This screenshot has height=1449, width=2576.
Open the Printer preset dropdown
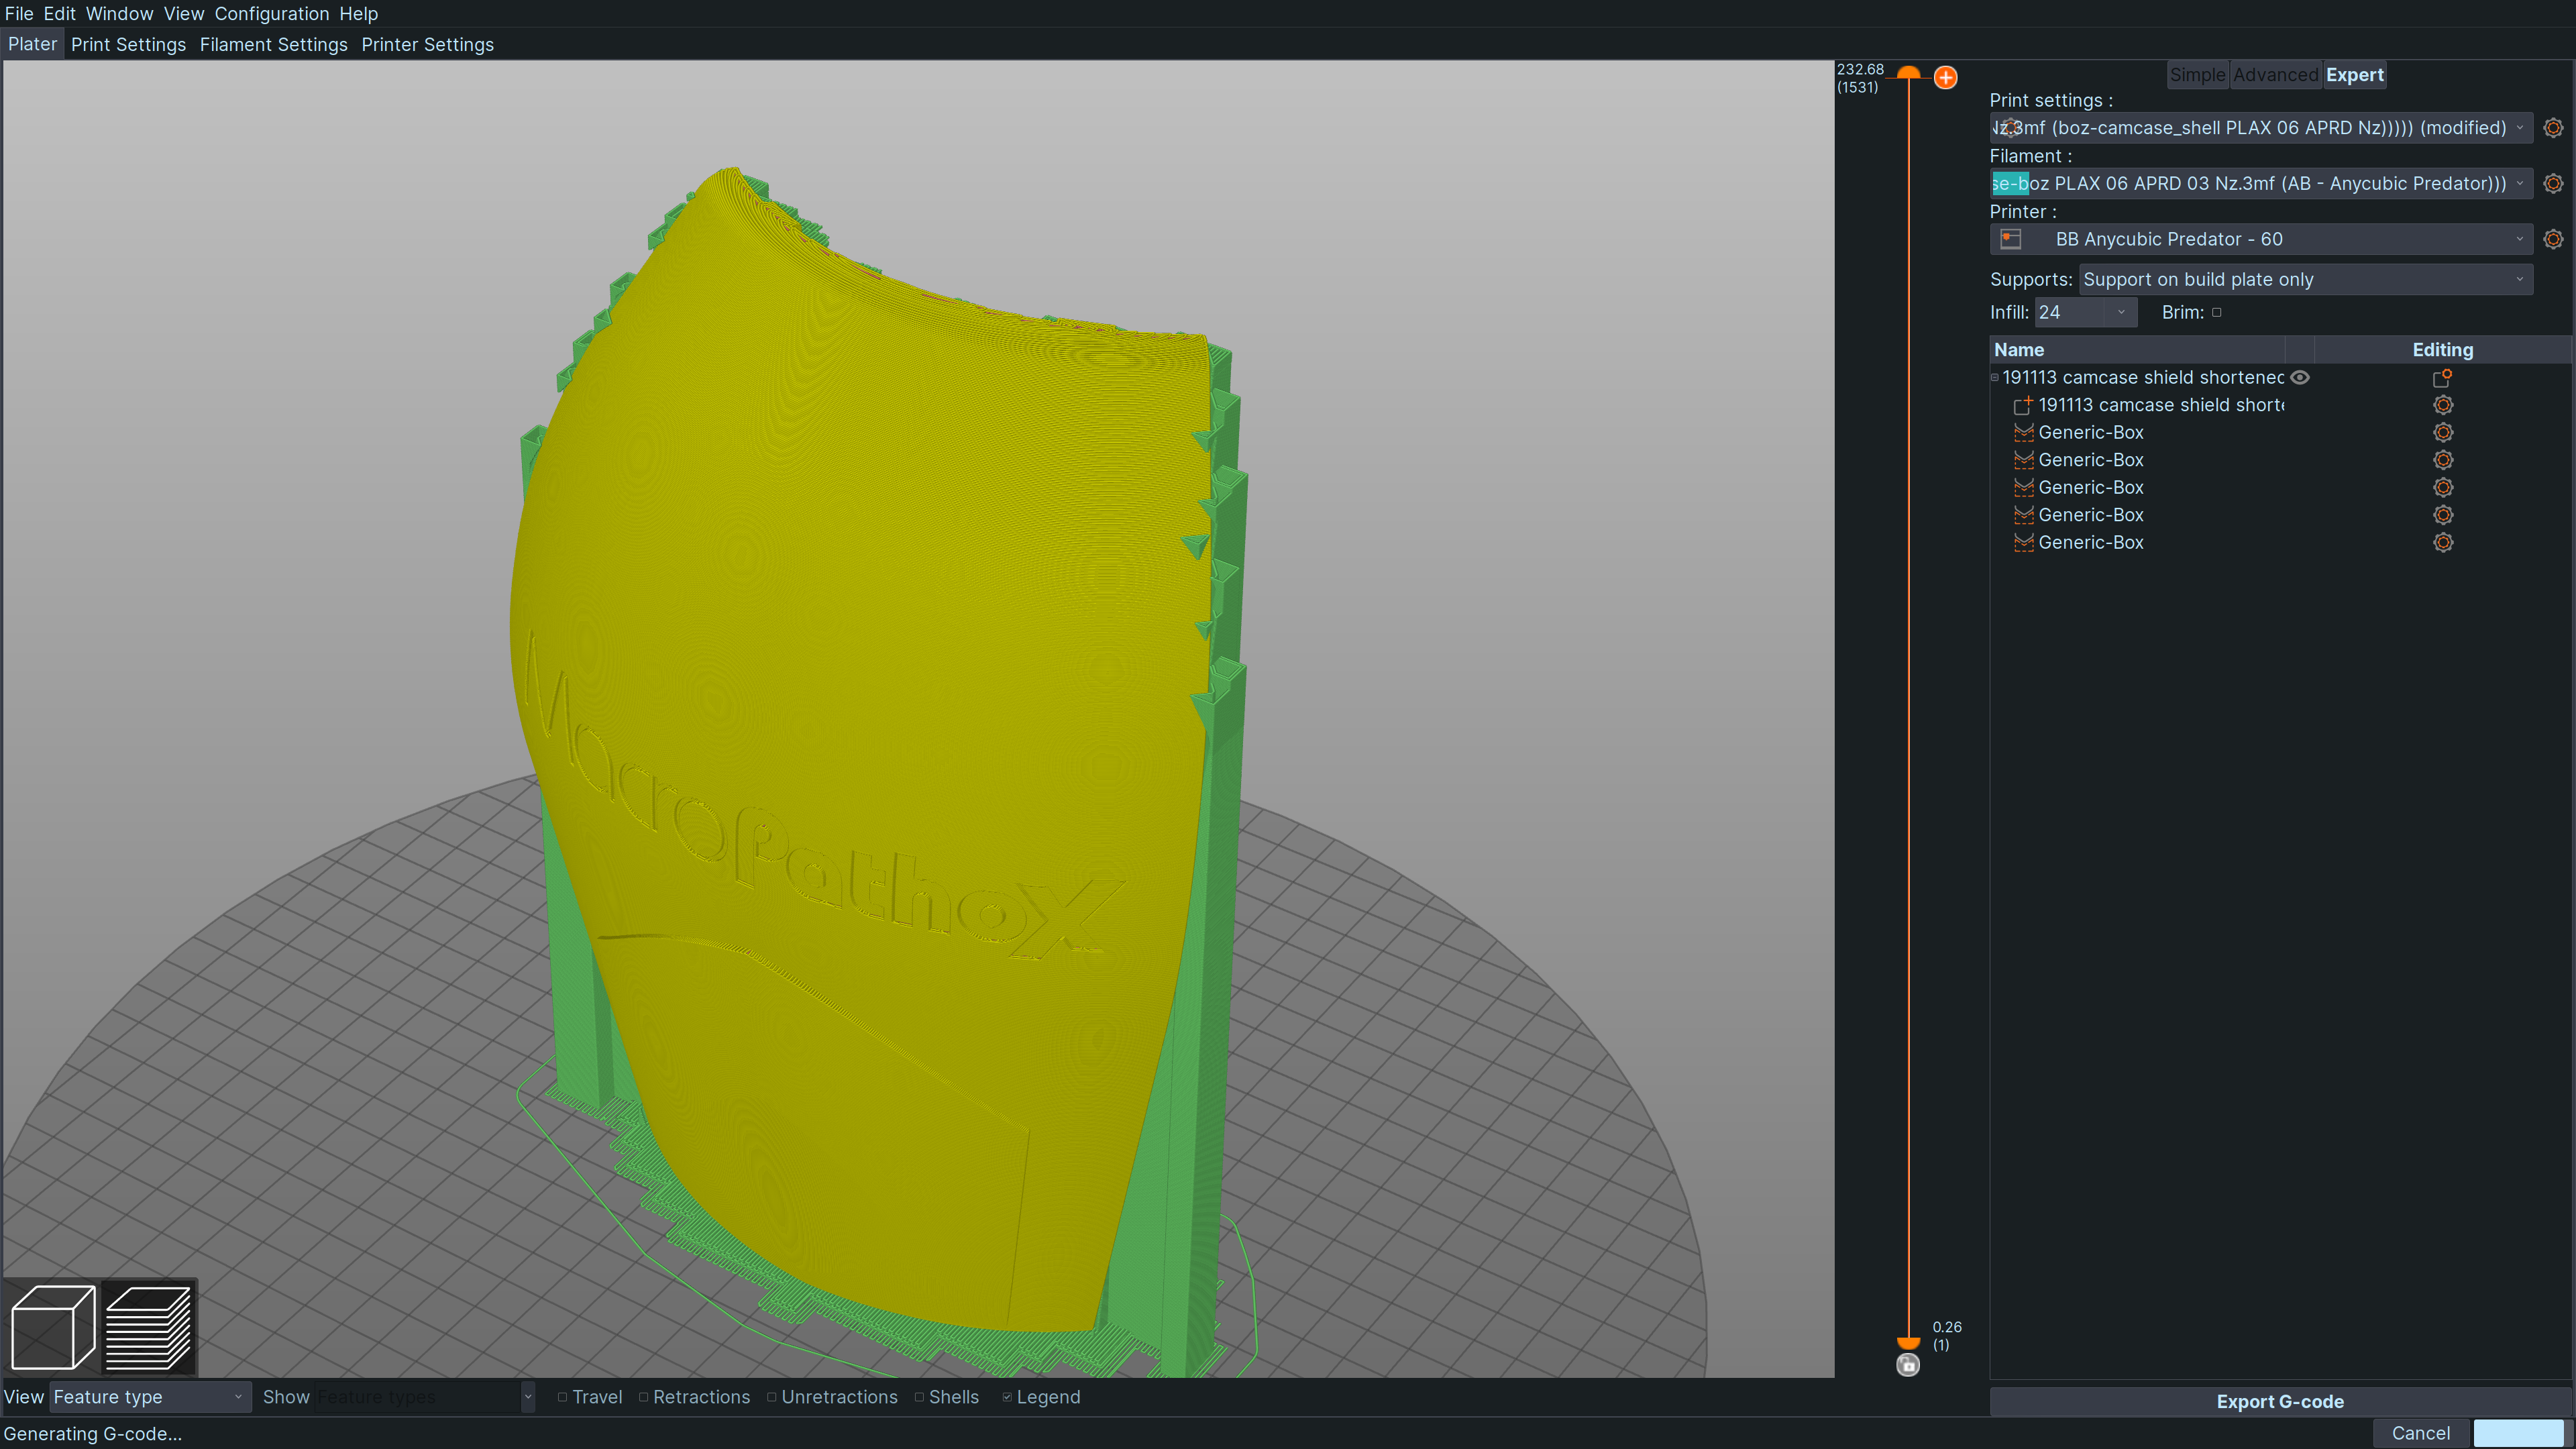[2260, 239]
